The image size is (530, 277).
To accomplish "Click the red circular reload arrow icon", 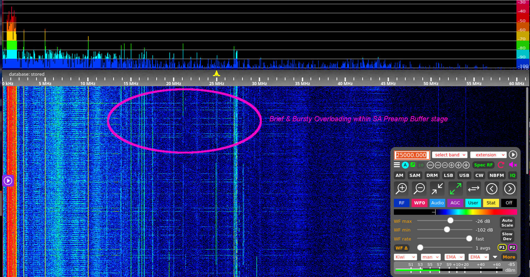I will 501,165.
